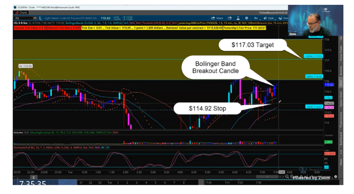Image resolution: width=354 pixels, height=194 pixels.
Task: Select the YellowBeacon5minGrid label
Action: point(273,13)
